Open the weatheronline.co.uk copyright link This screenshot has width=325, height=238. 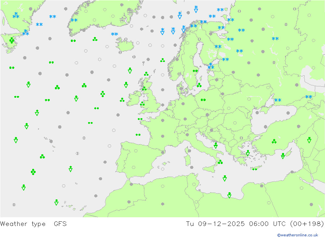(298, 235)
